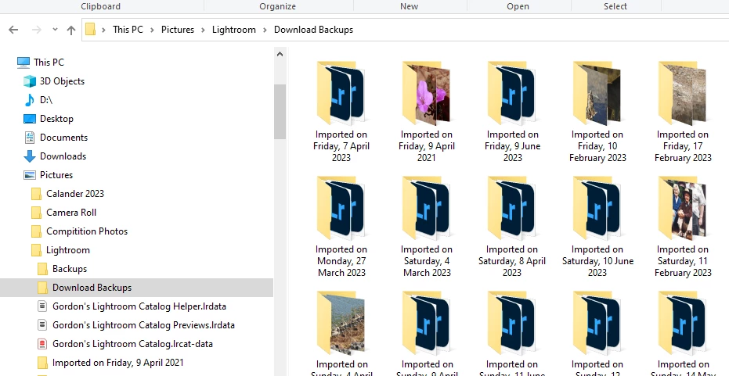Open Calander 2023 folder in tree

75,194
